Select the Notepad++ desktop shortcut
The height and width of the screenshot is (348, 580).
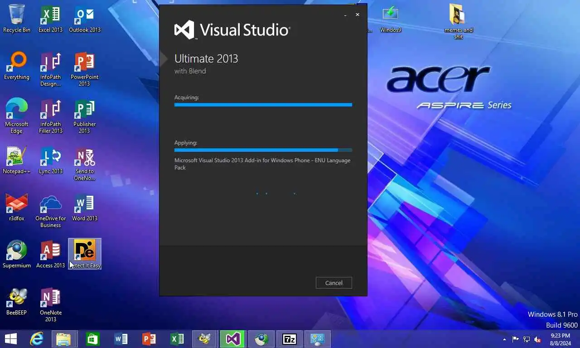click(x=17, y=160)
